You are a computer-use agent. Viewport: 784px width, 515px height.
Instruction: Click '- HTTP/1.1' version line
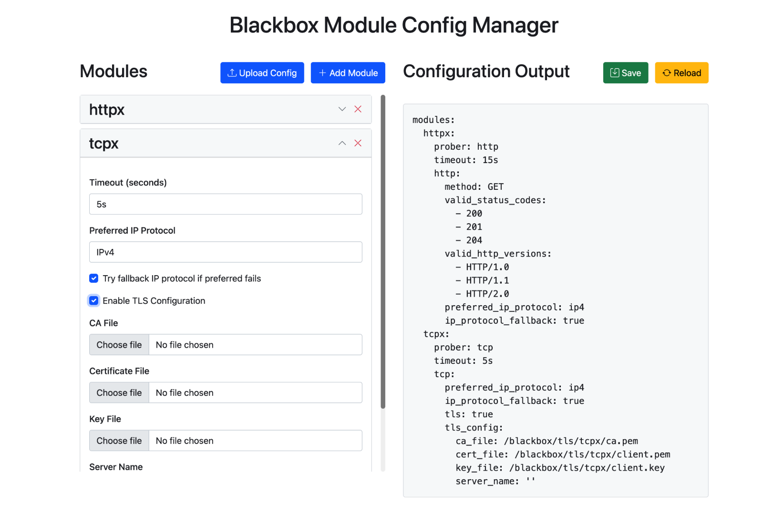coord(482,280)
